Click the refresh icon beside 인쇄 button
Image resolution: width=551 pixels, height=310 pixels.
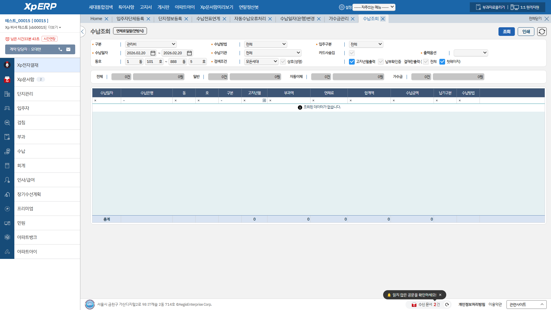[x=542, y=32]
